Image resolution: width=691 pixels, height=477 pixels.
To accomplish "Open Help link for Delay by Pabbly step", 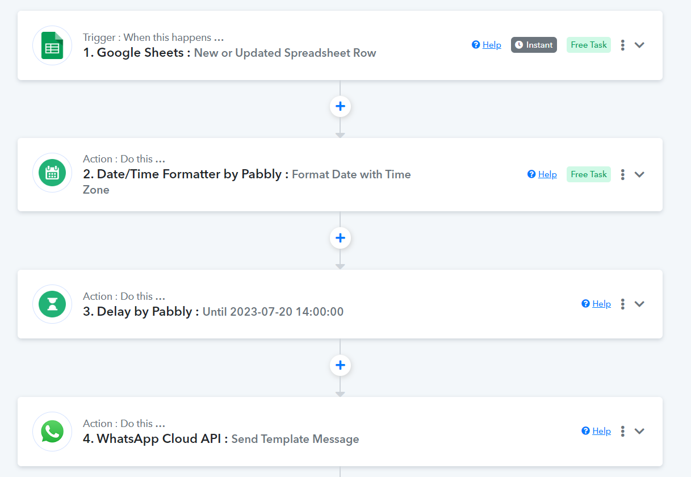I will pos(596,304).
